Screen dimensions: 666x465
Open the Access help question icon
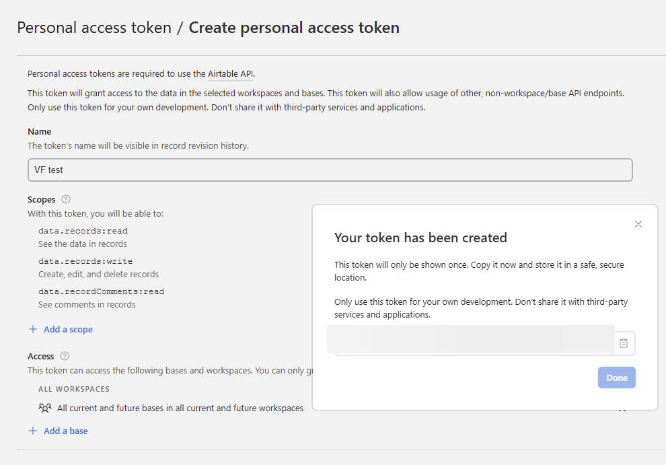point(65,356)
